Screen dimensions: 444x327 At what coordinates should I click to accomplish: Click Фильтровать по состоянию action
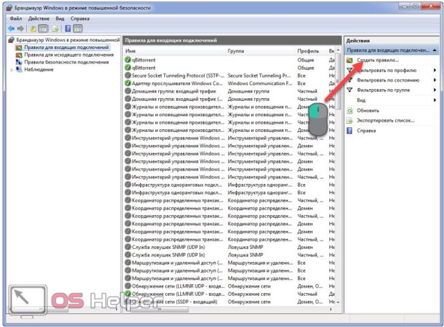coord(387,80)
